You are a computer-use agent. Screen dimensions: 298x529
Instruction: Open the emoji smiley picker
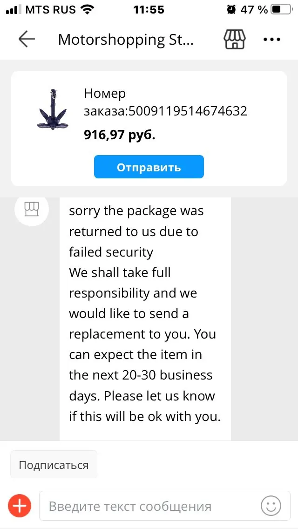click(271, 505)
